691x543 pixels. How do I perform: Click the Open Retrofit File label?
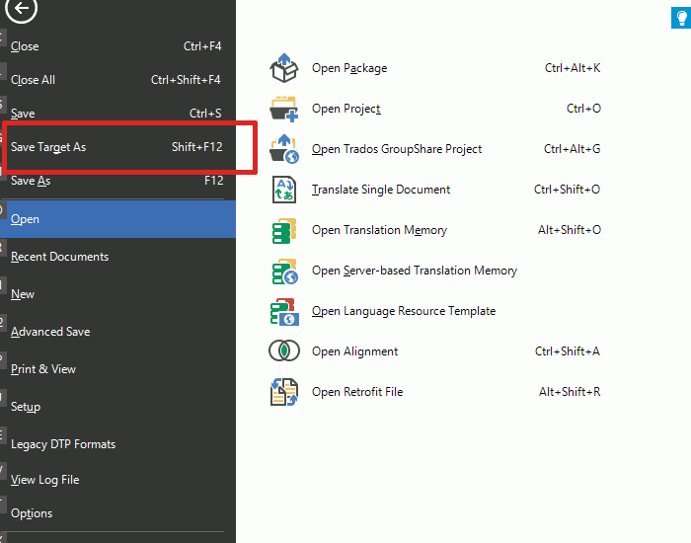tap(357, 392)
